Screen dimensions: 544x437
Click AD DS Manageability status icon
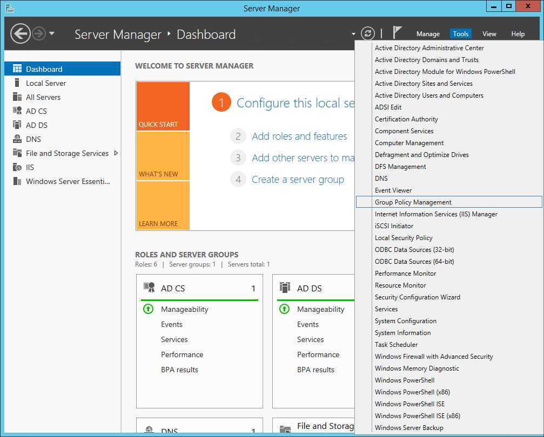click(285, 309)
